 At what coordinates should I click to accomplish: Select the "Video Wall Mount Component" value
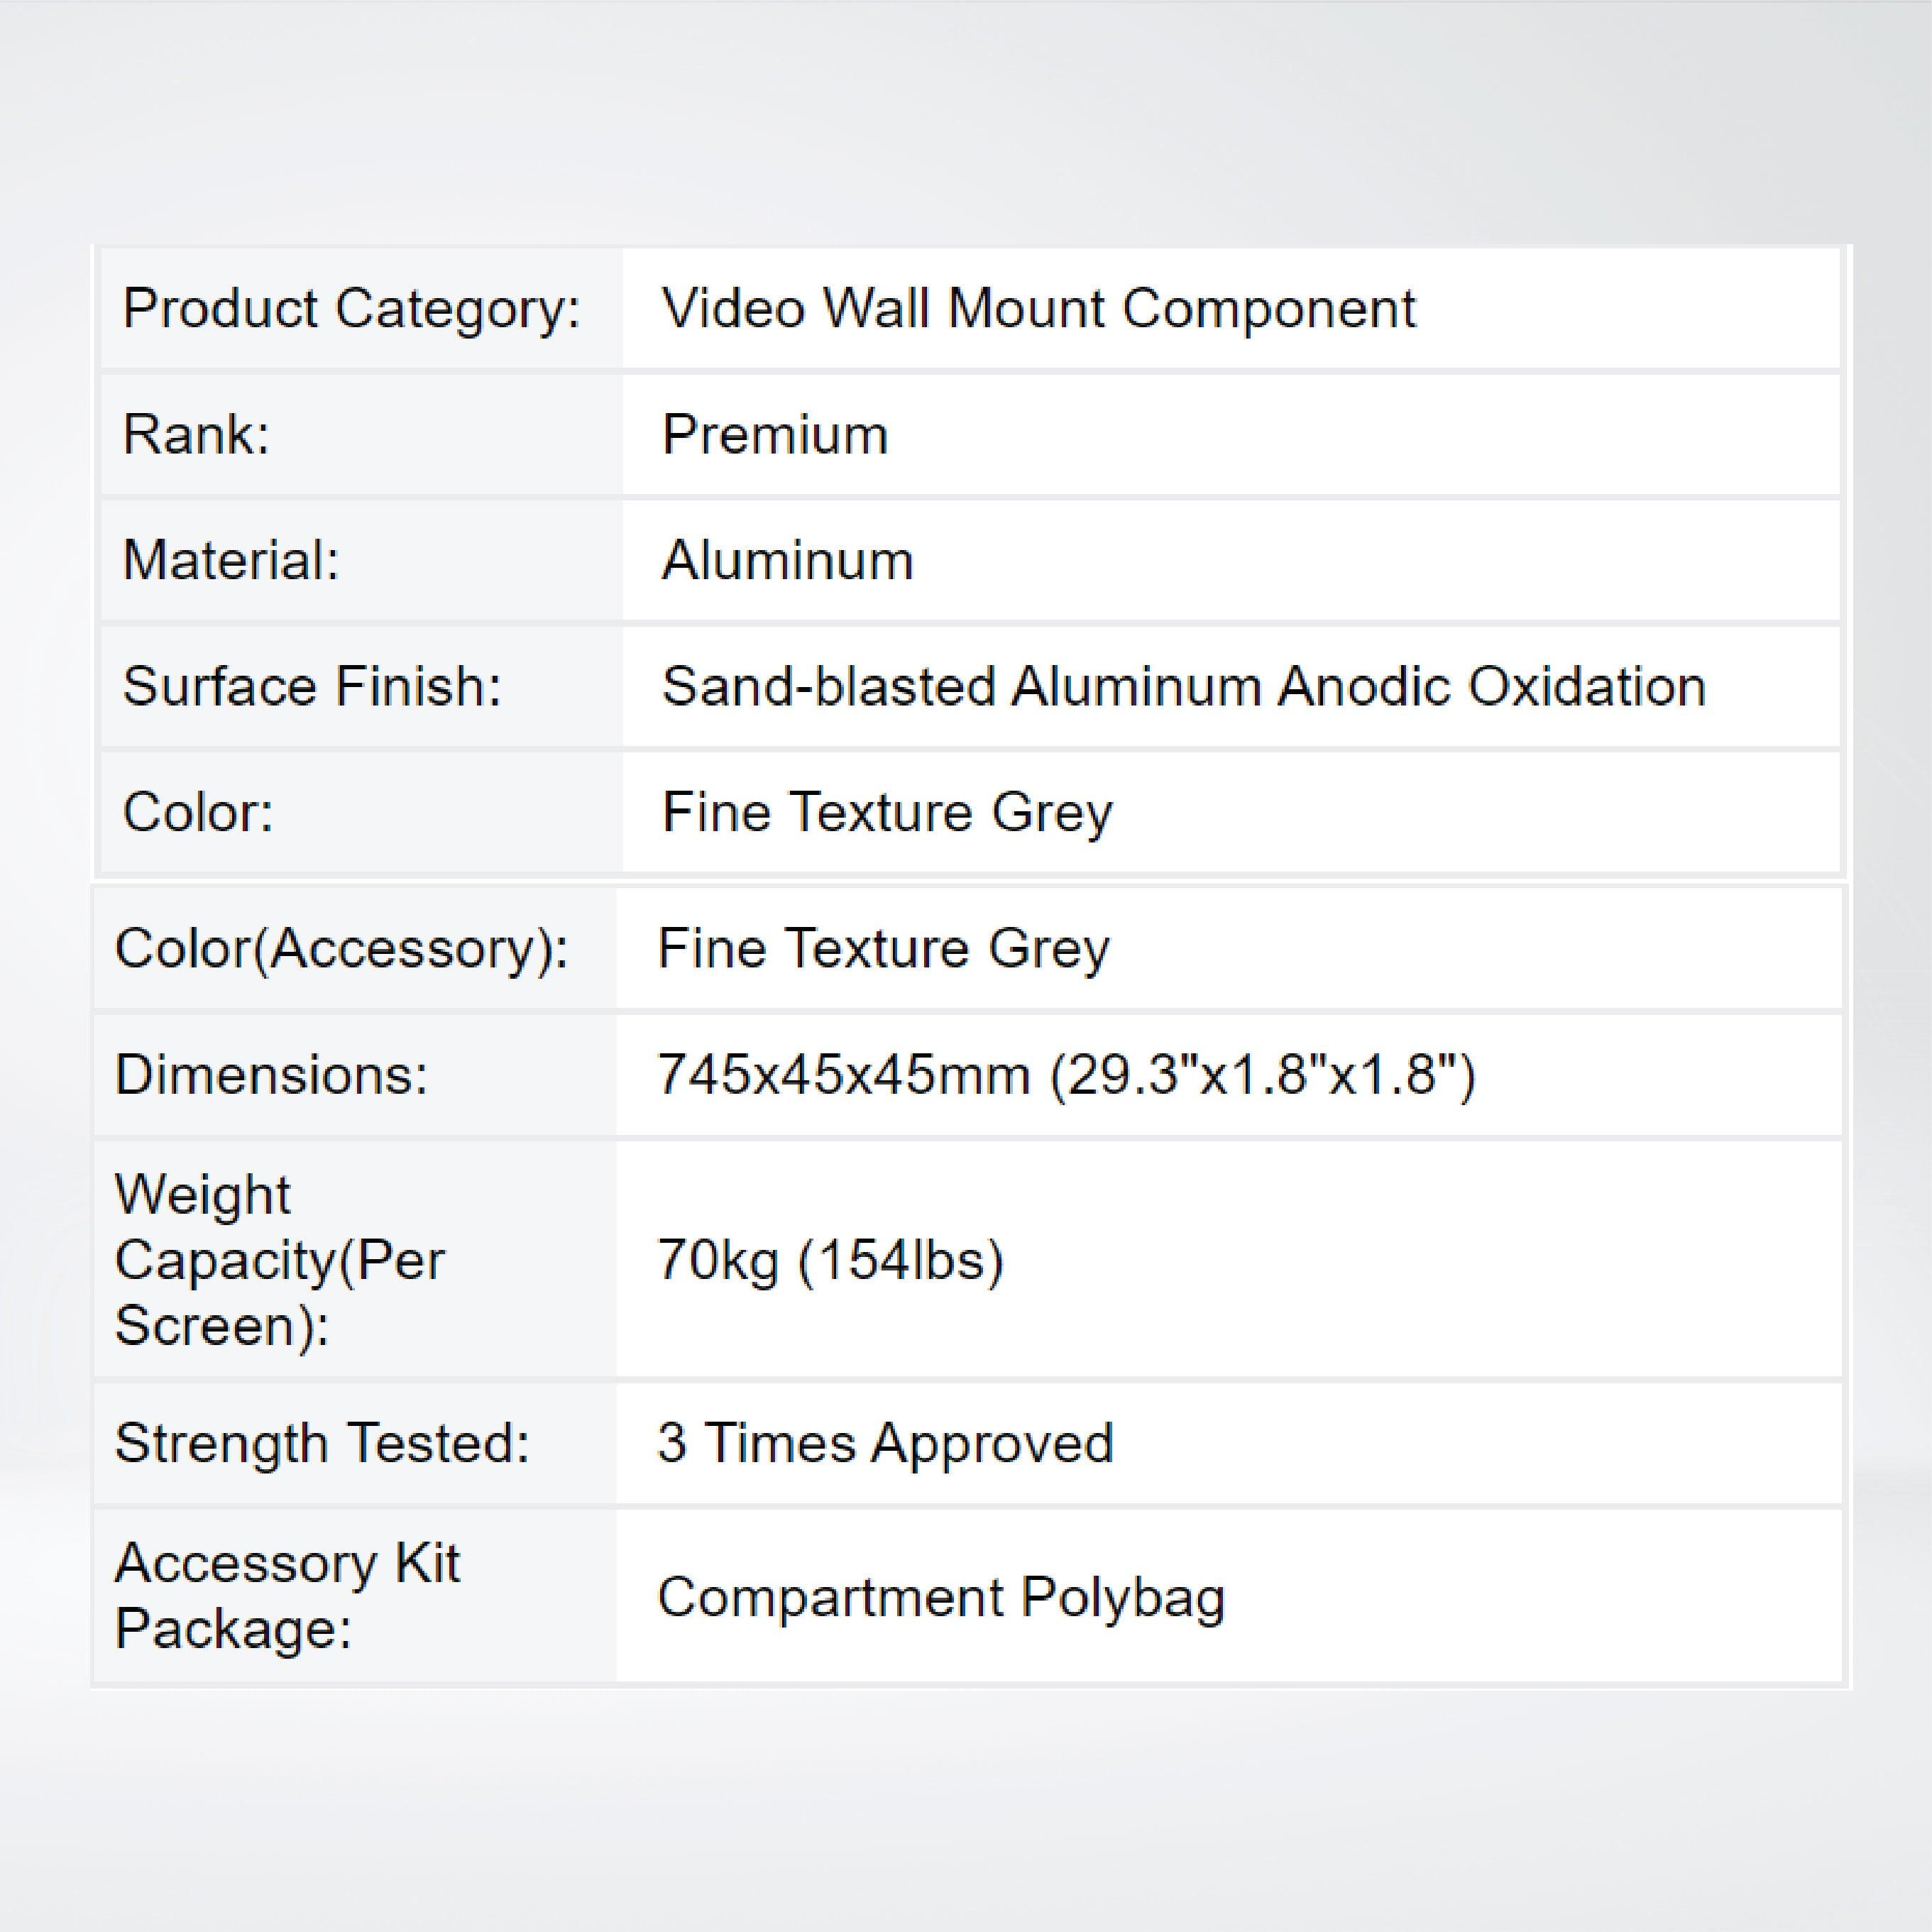click(1038, 308)
